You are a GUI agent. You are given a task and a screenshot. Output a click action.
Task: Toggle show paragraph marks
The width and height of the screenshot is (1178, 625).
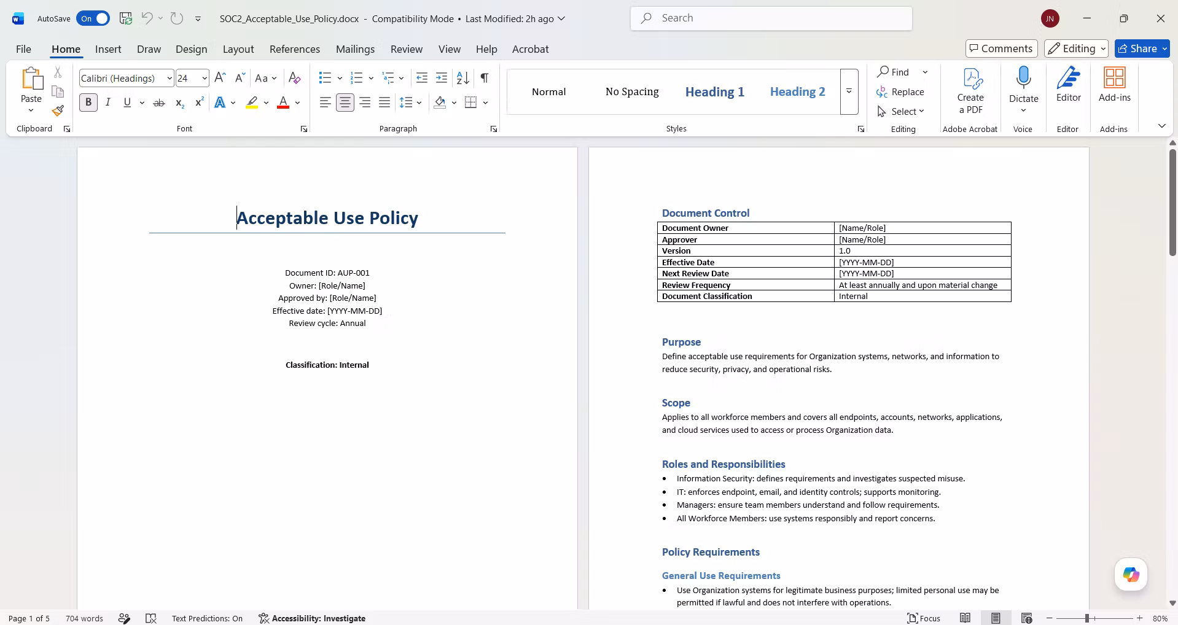[485, 78]
